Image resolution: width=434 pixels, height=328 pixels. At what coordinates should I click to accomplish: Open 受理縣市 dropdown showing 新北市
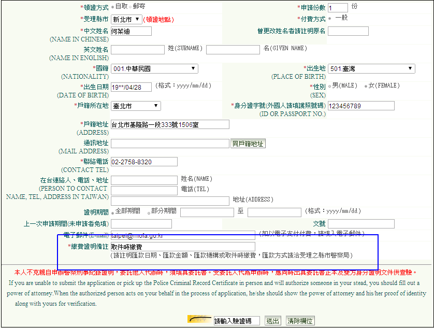pos(126,19)
